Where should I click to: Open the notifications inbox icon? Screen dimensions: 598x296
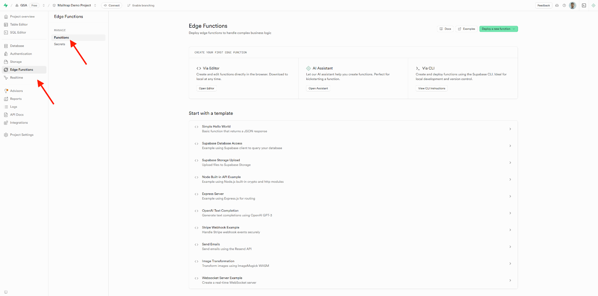click(x=557, y=5)
